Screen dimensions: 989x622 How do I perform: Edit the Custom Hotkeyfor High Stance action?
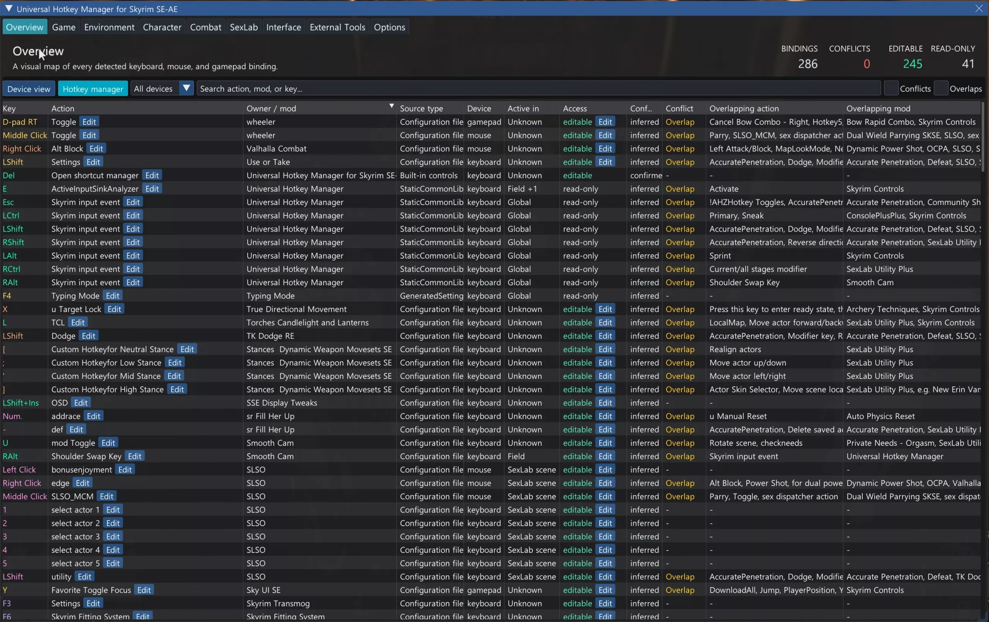pyautogui.click(x=177, y=389)
